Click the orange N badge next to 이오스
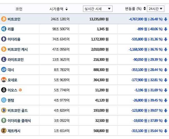The image size is (169, 139). (x=20, y=90)
